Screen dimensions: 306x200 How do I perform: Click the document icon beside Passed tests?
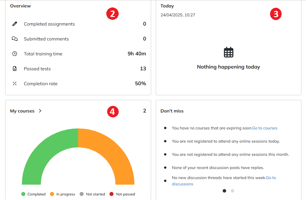tap(15, 69)
